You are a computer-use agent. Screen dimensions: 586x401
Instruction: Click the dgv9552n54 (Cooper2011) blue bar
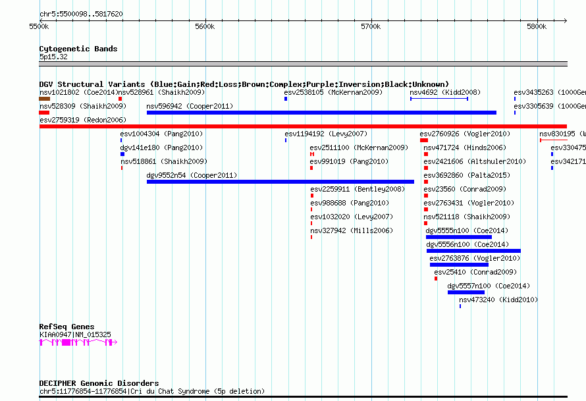coord(280,182)
